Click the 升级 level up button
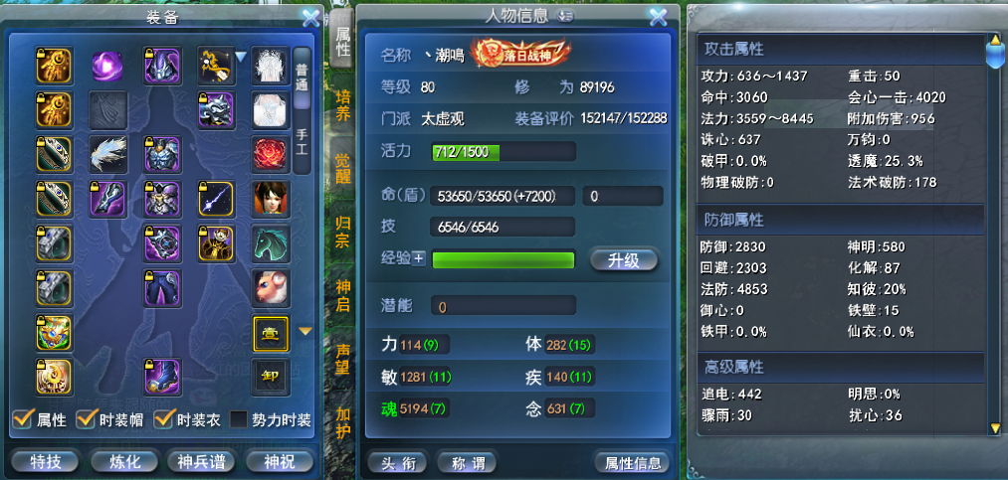Image resolution: width=1008 pixels, height=480 pixels. pos(624,260)
